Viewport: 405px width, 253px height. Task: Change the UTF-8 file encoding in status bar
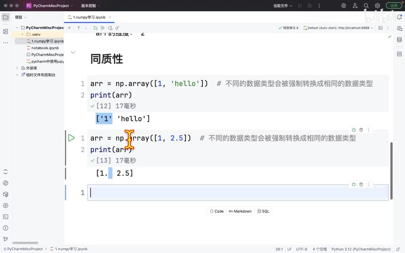(x=301, y=249)
